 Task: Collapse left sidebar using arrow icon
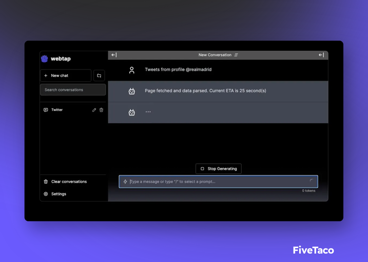(x=114, y=55)
